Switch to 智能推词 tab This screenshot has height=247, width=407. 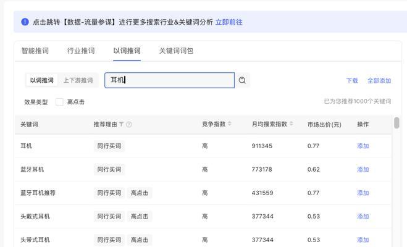tap(35, 51)
